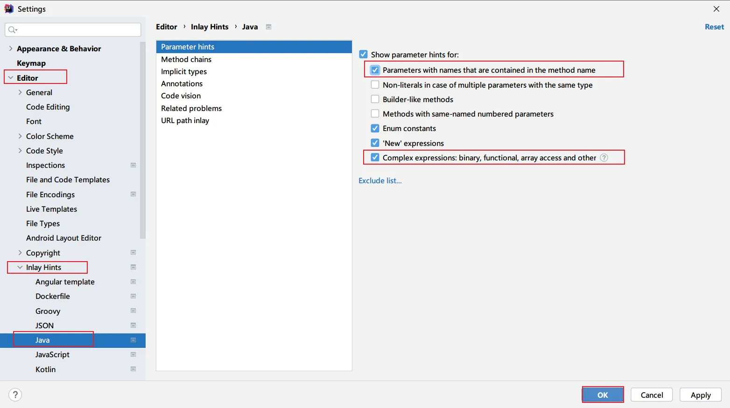Select URL path inlay category

point(254,120)
